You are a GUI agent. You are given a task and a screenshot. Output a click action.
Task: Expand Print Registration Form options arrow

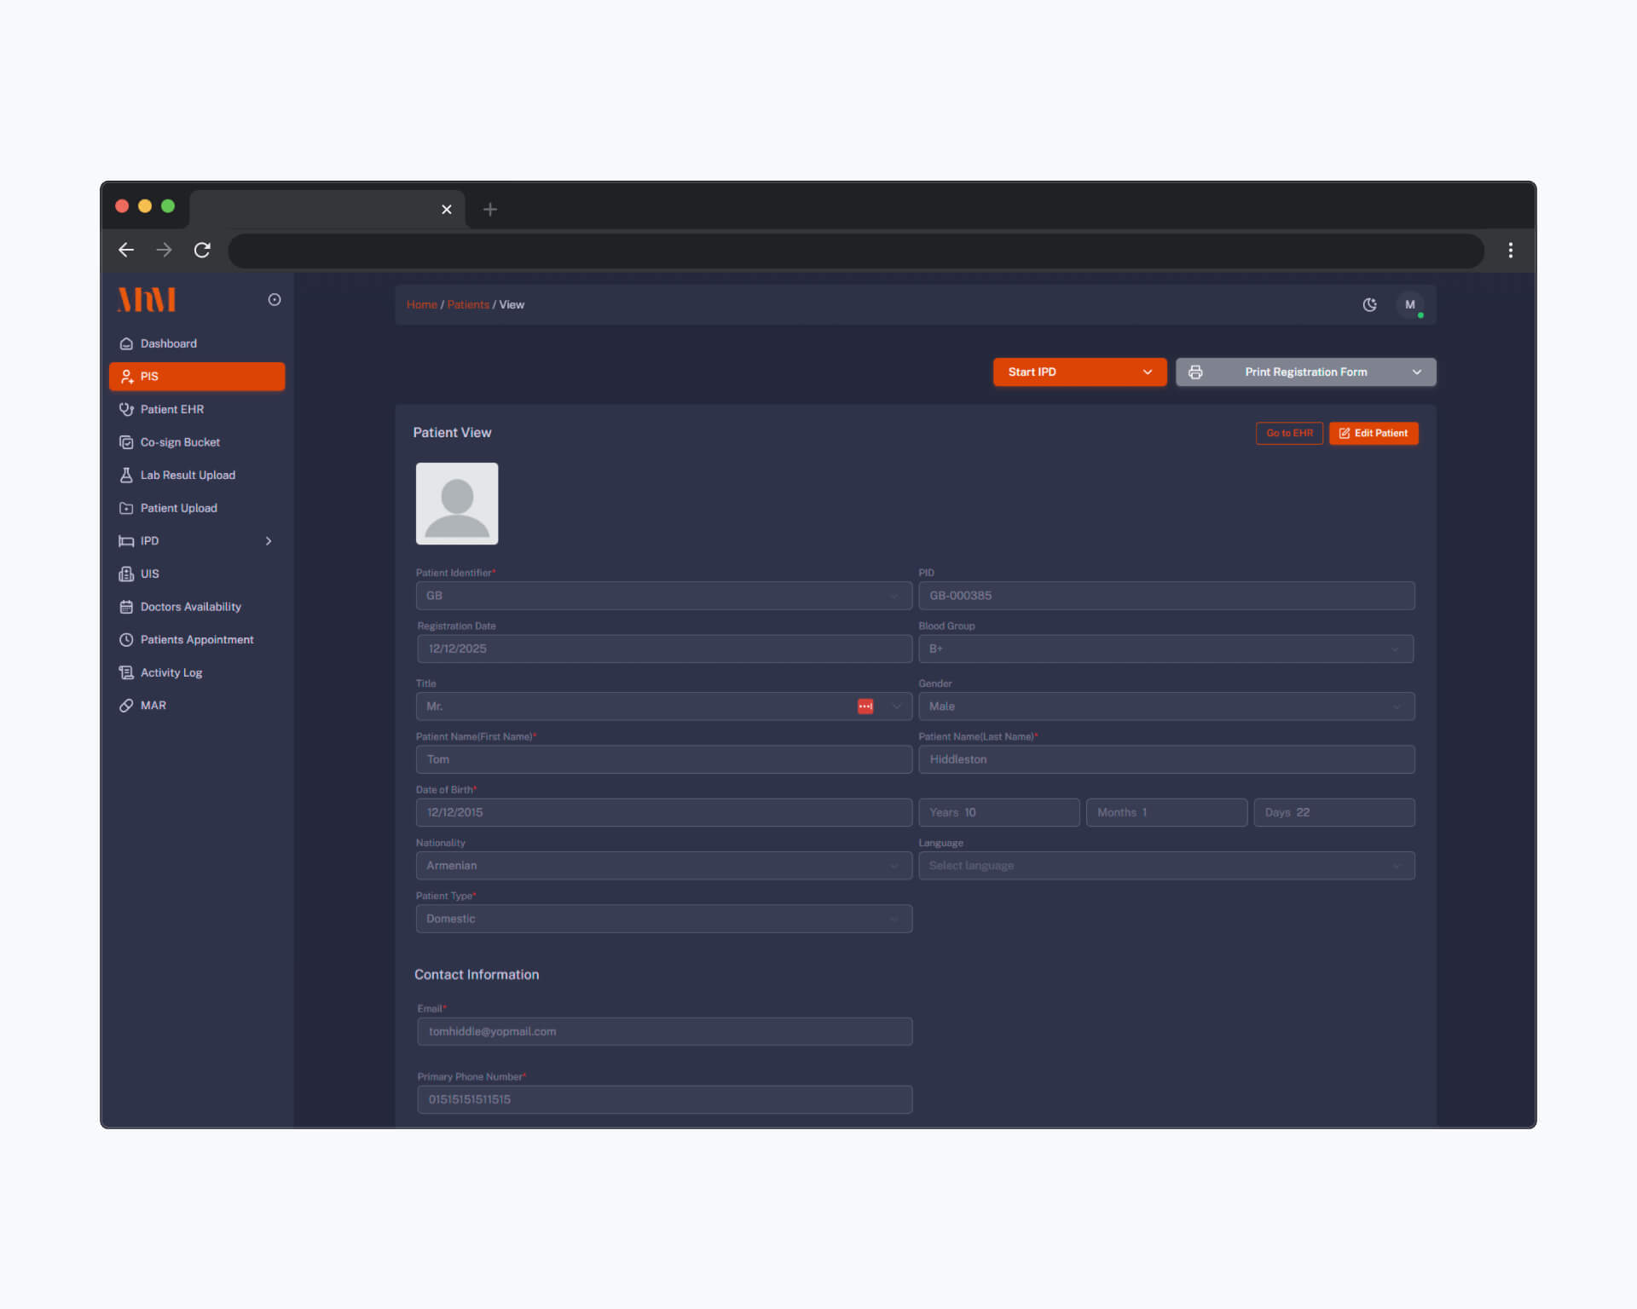point(1416,372)
